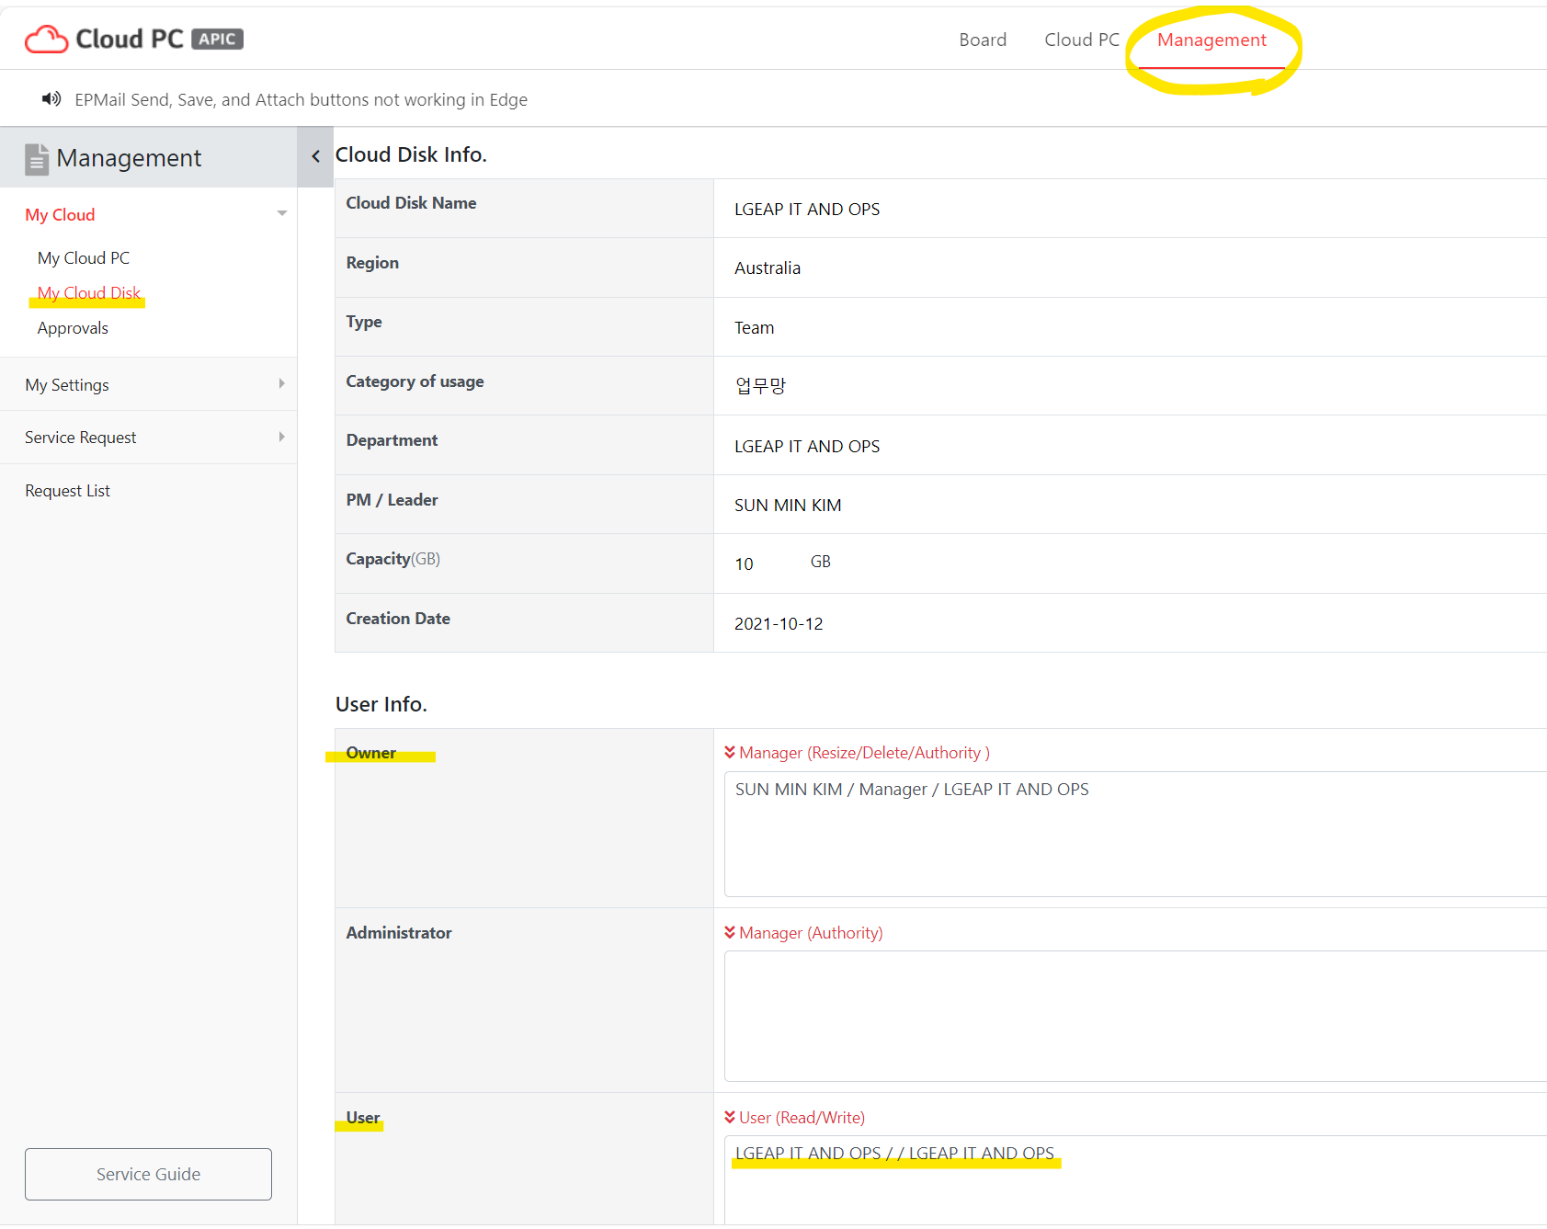The height and width of the screenshot is (1229, 1547).
Task: Select the Management tab
Action: pyautogui.click(x=1211, y=40)
